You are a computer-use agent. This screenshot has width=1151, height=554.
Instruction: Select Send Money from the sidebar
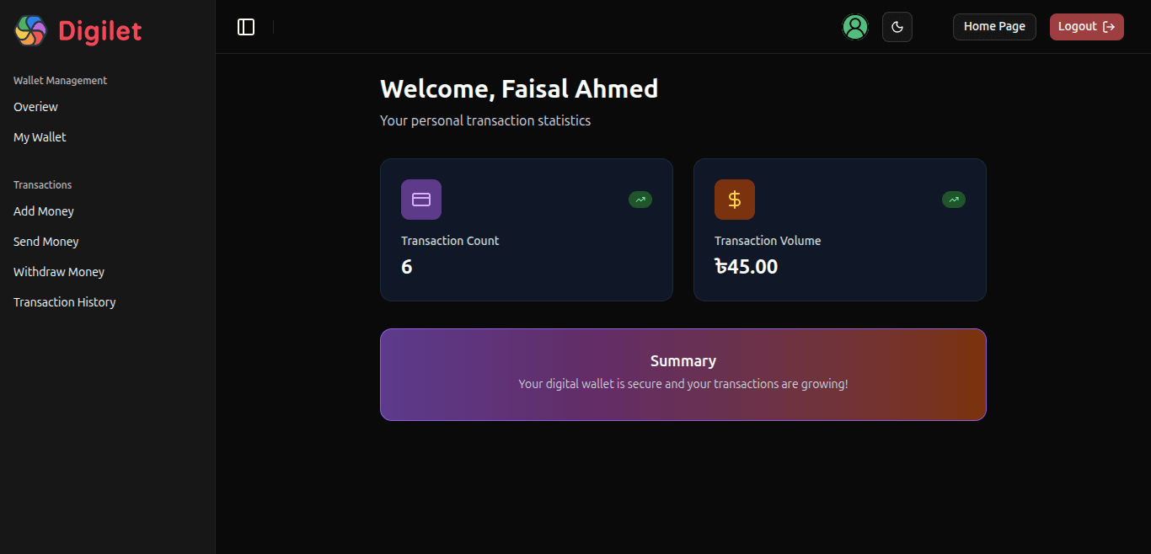click(46, 242)
